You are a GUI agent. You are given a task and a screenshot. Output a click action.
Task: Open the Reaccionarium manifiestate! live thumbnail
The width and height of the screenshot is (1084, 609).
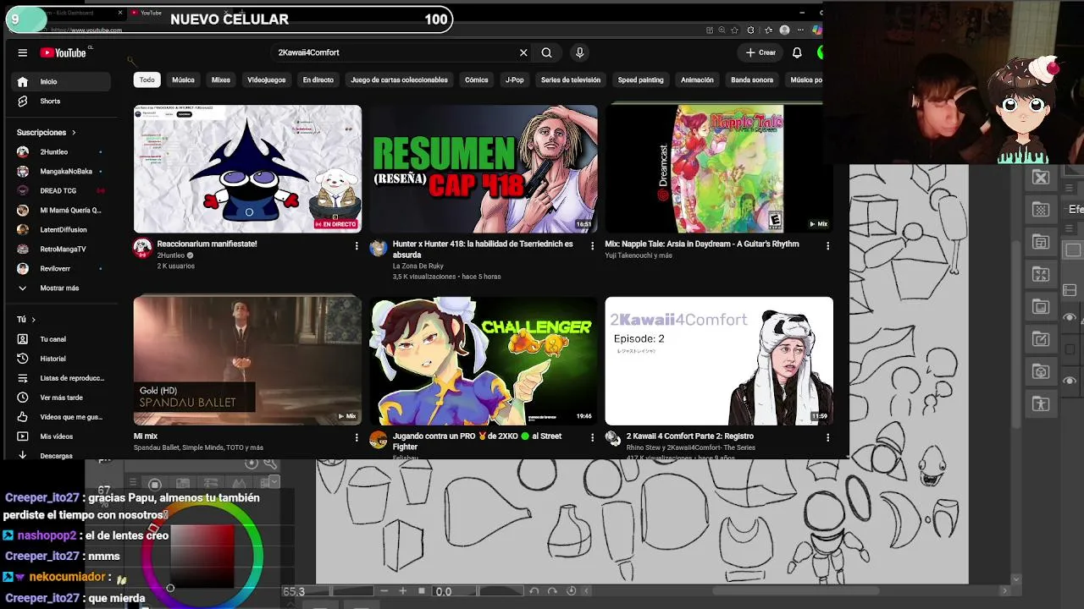click(247, 168)
